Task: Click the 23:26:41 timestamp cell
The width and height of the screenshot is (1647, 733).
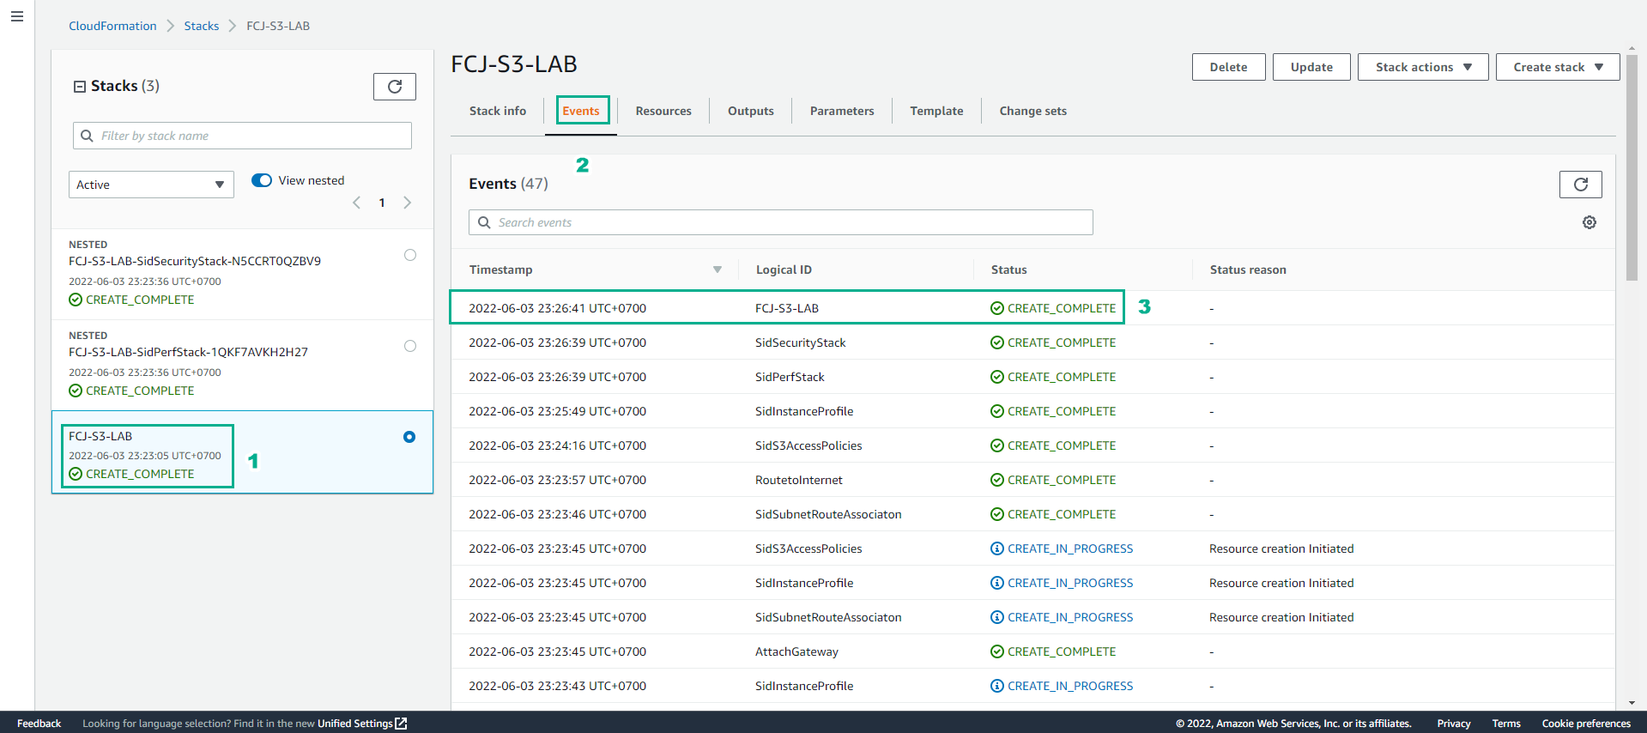Action: pos(557,308)
